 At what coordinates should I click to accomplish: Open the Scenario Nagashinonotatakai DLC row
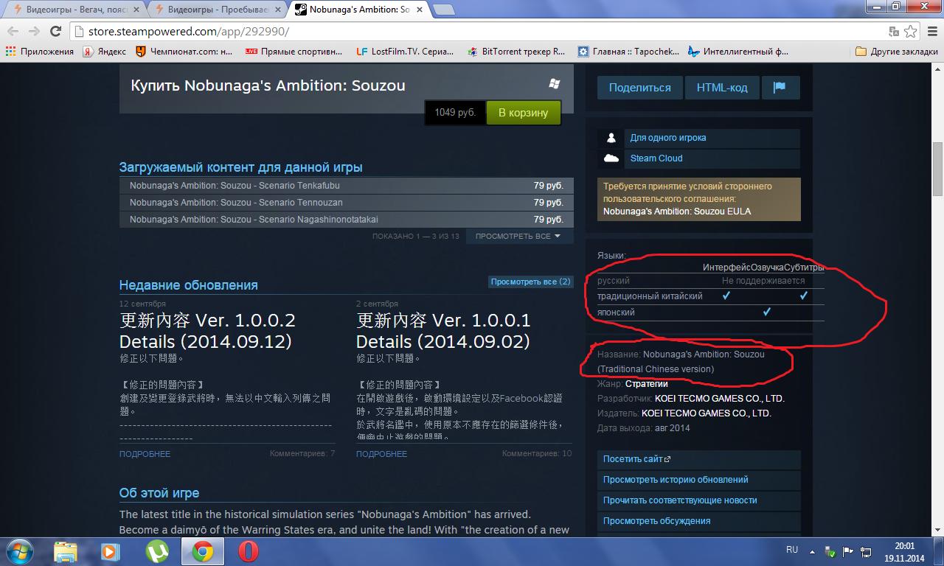347,220
